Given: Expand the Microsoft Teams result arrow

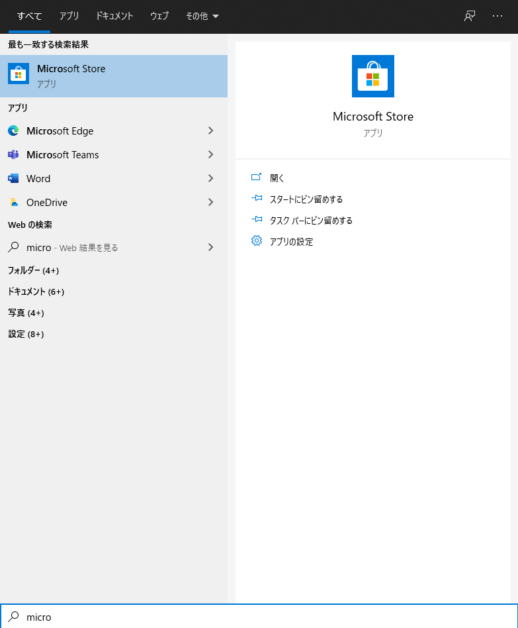Looking at the screenshot, I should 211,154.
